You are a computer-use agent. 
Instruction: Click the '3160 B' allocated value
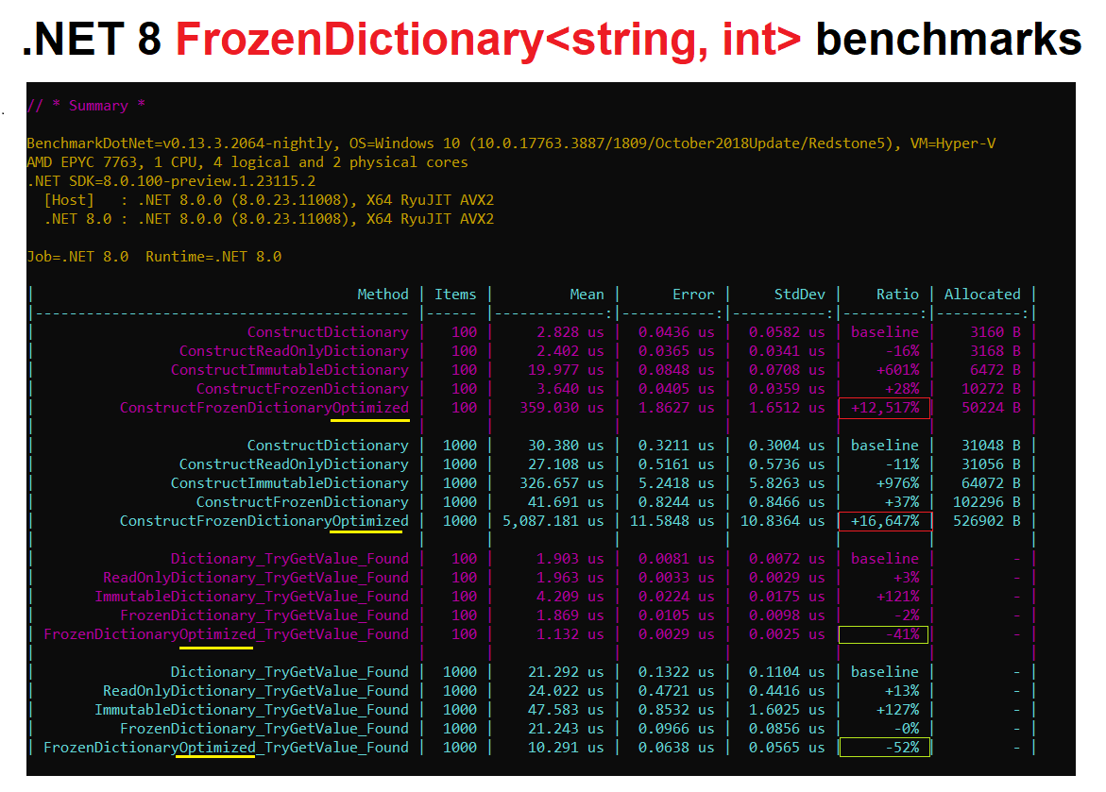tap(995, 332)
